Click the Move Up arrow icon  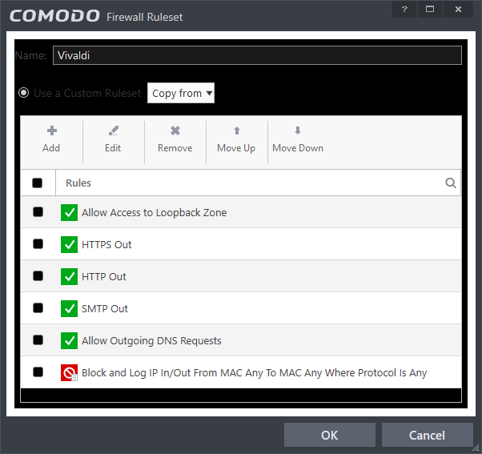[237, 131]
